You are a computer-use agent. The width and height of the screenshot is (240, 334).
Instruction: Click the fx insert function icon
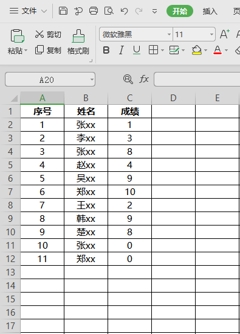pos(144,79)
